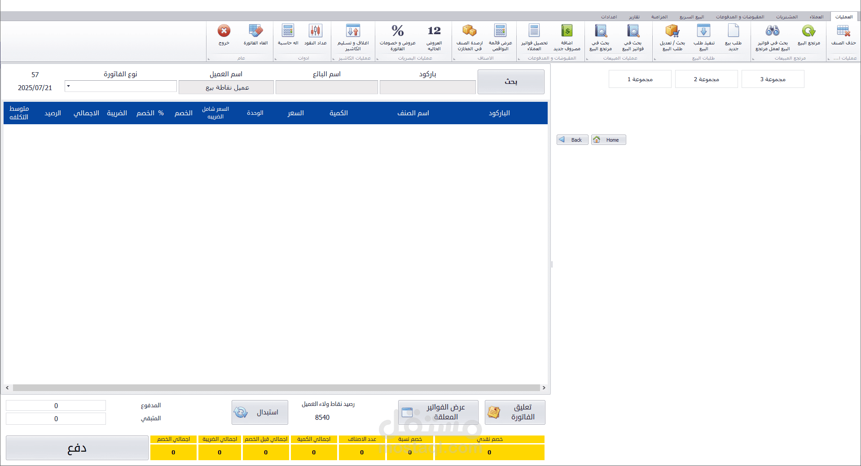Click the الباركود column header
Screen dimensions: 861x466
click(499, 113)
